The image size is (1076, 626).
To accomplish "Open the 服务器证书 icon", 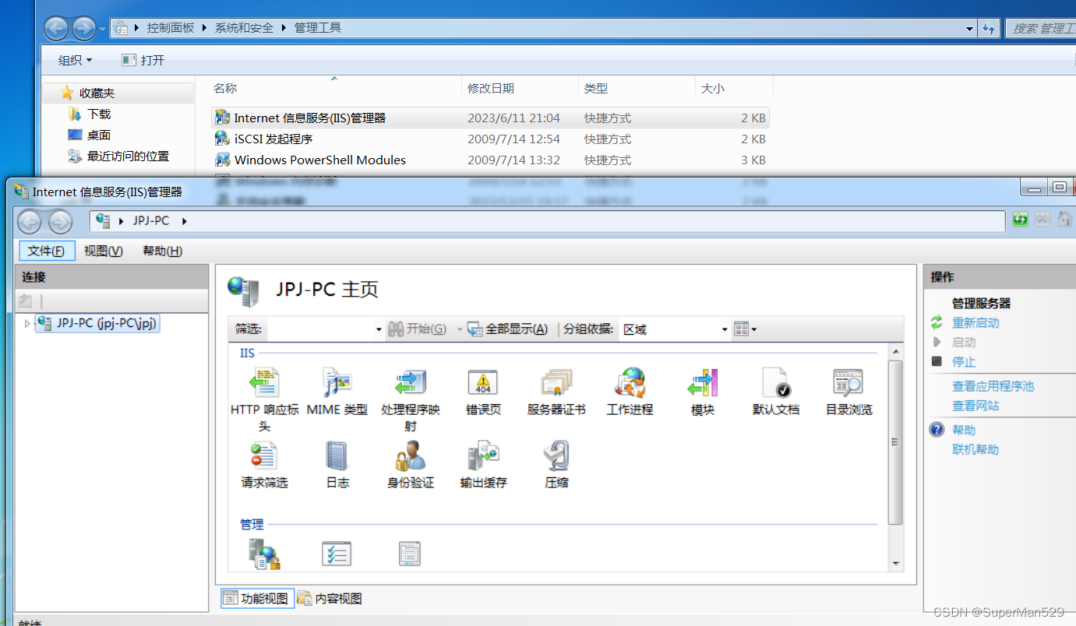I will coord(556,383).
